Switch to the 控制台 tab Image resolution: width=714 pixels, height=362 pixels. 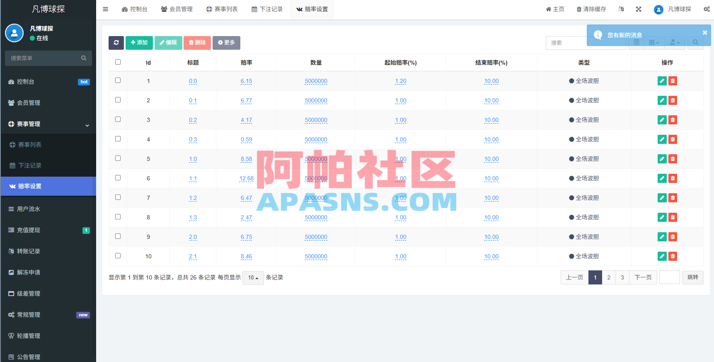point(135,9)
